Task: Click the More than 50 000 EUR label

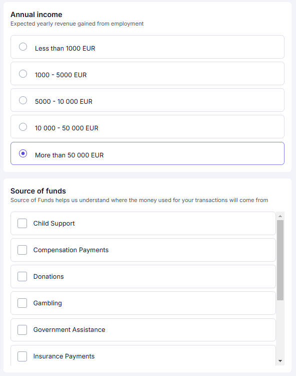Action: point(69,155)
